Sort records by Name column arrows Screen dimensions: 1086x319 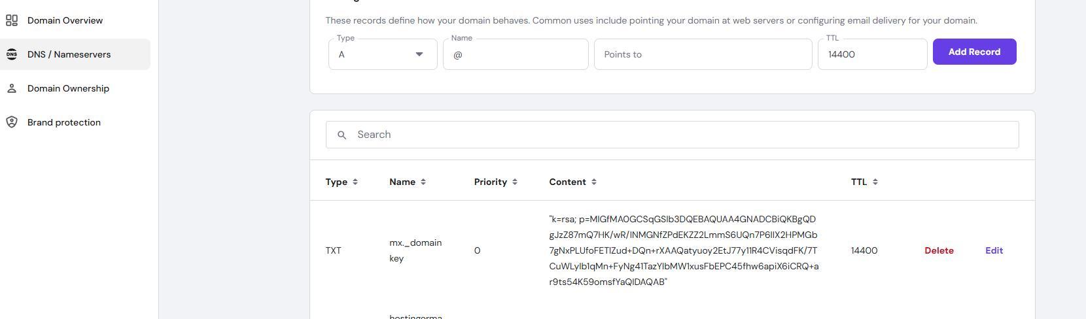coord(423,182)
